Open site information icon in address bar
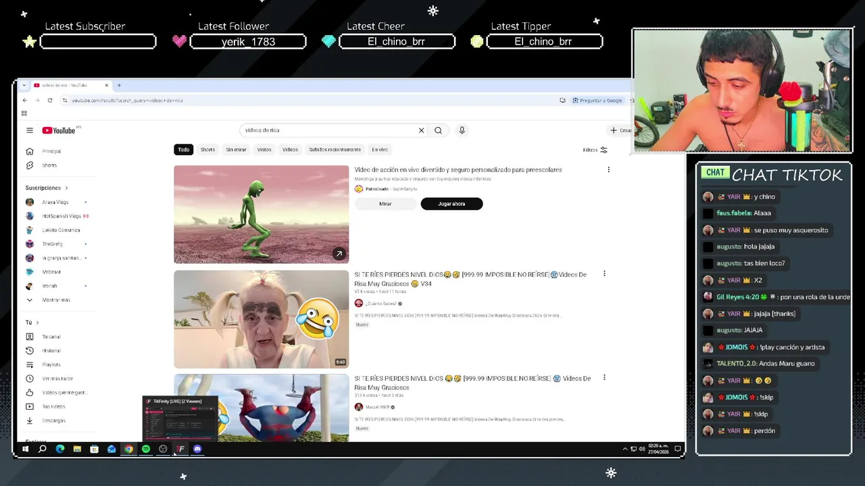865x486 pixels. [x=65, y=100]
